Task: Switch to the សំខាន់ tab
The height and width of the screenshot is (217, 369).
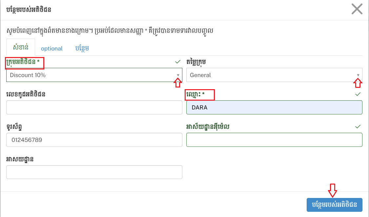Action: pyautogui.click(x=20, y=48)
